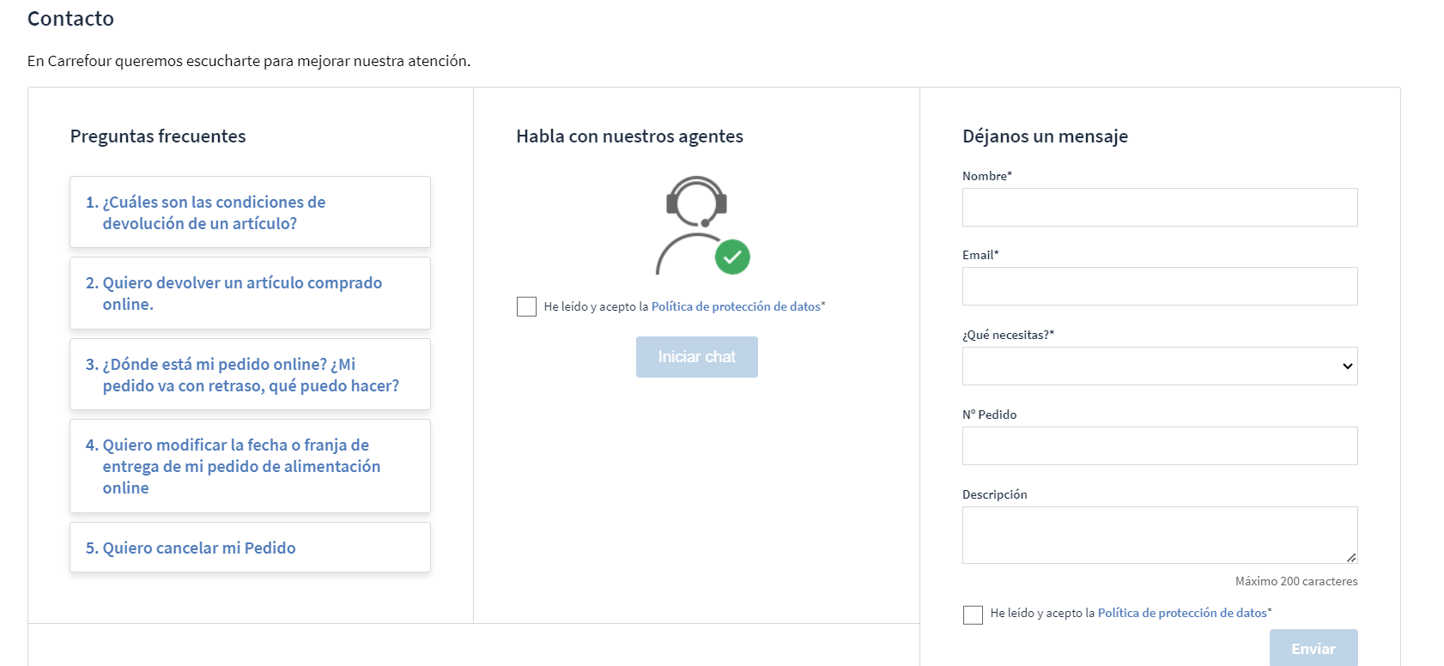Screen dimensions: 1444x666
Task: Click the Descripción text area
Action: coord(1159,532)
